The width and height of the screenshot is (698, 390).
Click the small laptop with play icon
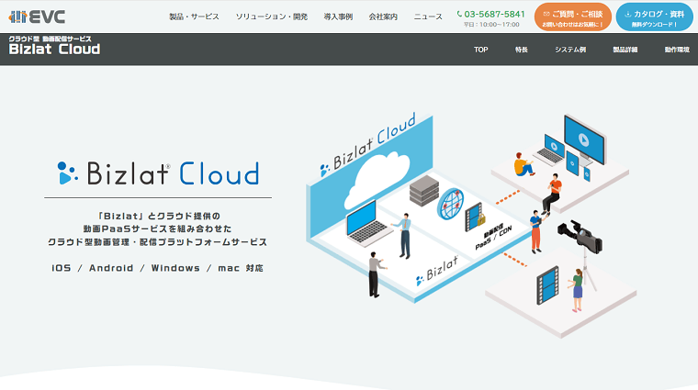tap(549, 150)
